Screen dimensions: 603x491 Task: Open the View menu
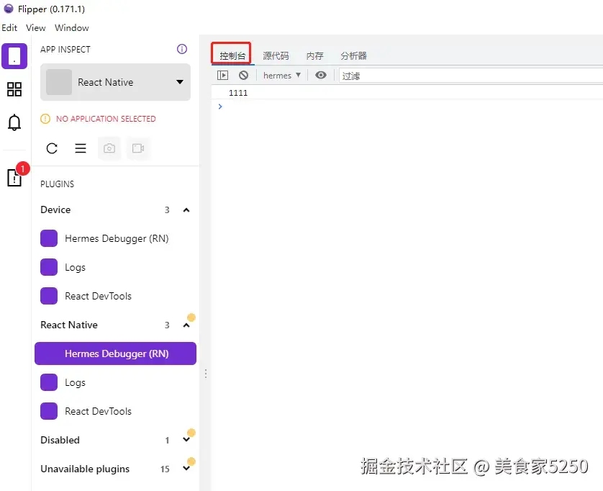click(36, 27)
